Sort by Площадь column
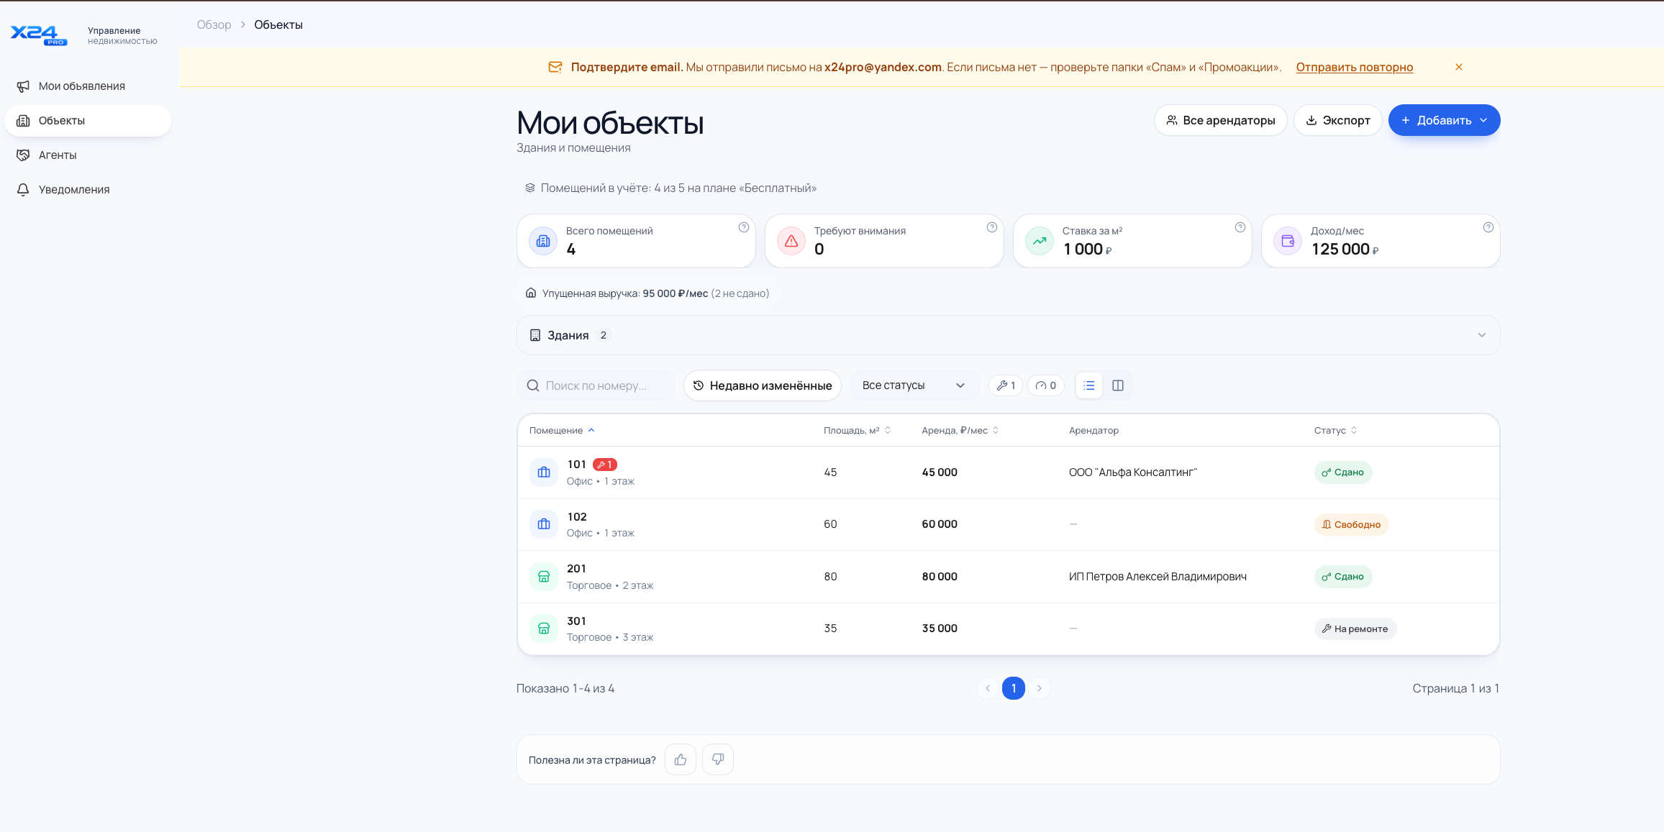This screenshot has height=832, width=1664. click(x=857, y=430)
